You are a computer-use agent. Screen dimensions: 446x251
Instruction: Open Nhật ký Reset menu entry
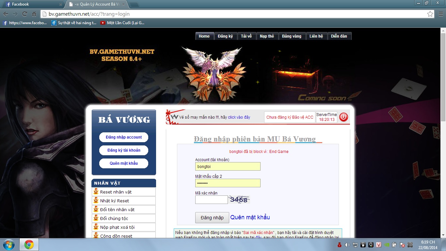point(124,201)
